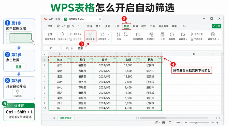Click the zoom magnifier beside fx

point(67,48)
